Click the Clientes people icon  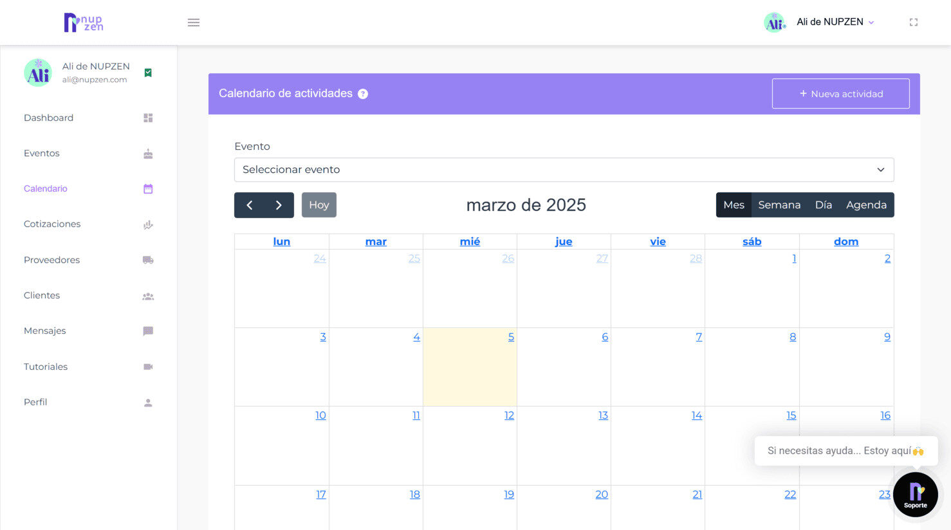[148, 297]
